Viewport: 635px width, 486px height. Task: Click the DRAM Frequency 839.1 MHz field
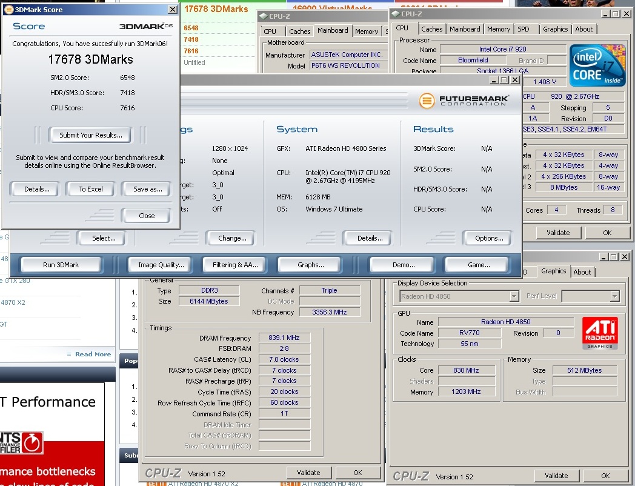pyautogui.click(x=284, y=338)
